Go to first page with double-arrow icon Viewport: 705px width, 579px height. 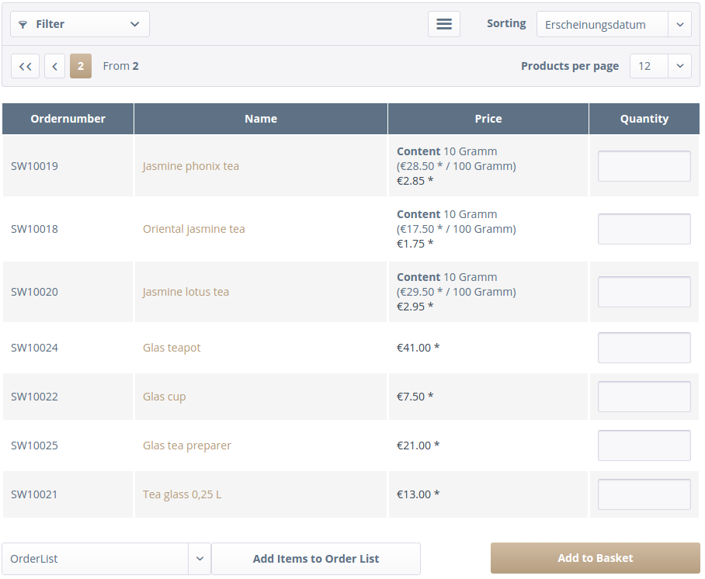tap(25, 66)
